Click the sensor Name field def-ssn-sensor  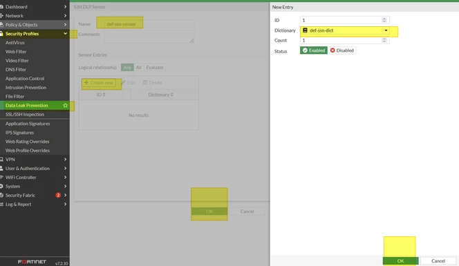(x=149, y=24)
